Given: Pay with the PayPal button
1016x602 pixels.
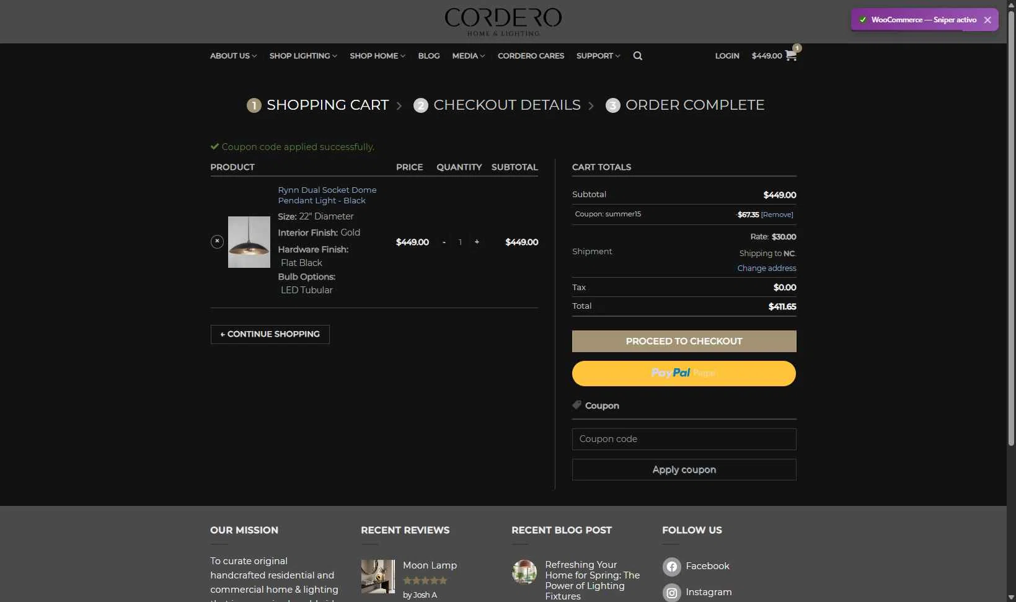Looking at the screenshot, I should click(684, 373).
